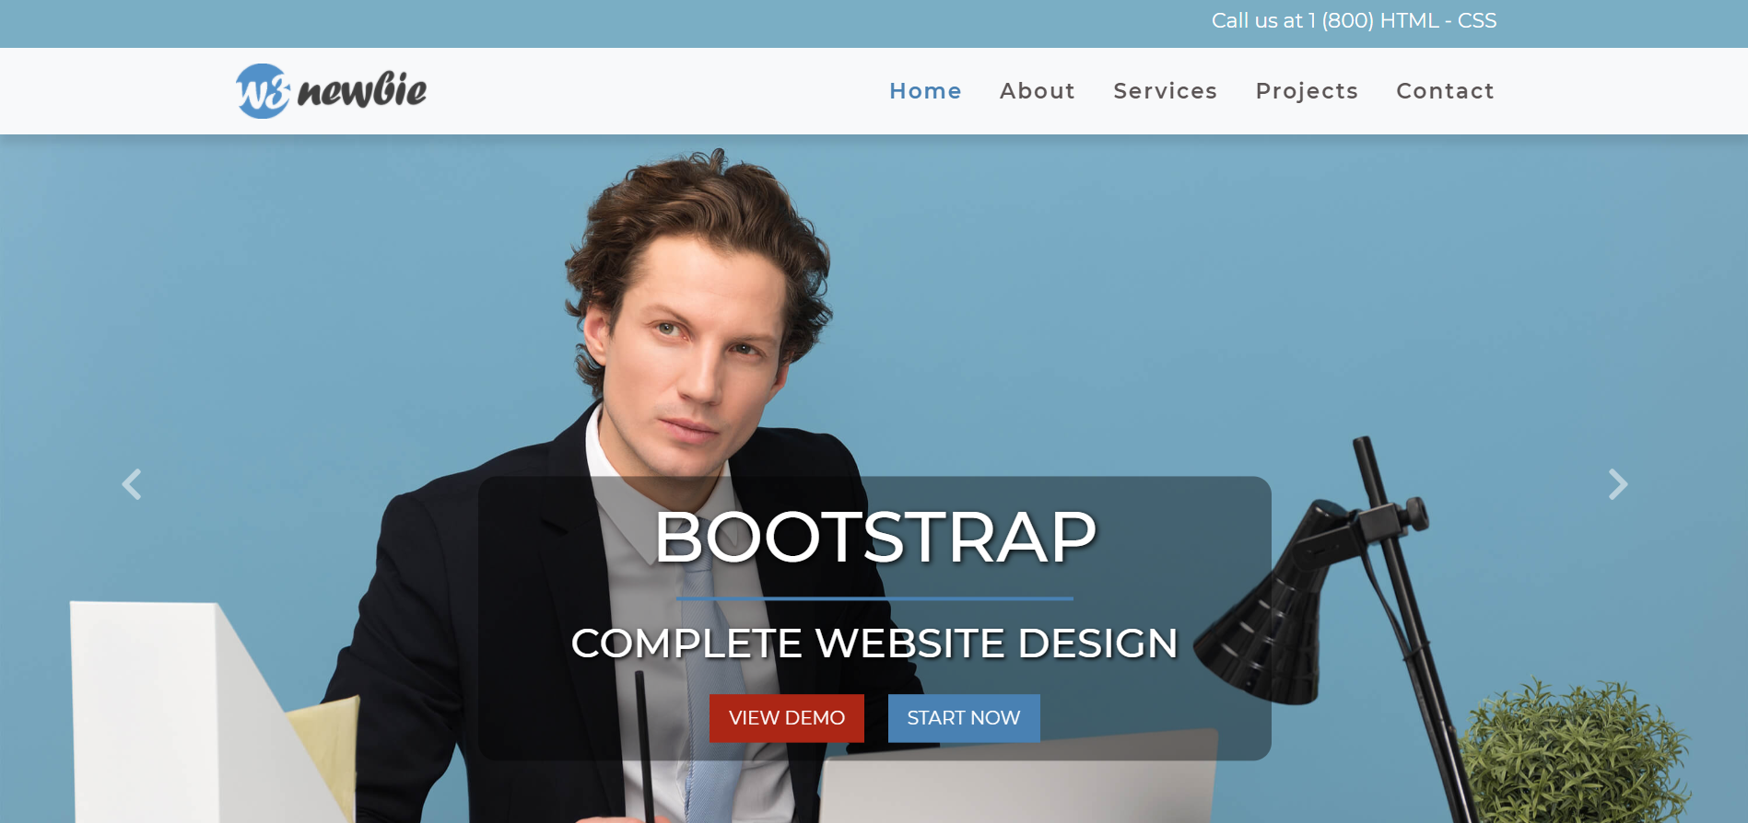
Task: Click the COMPLETE WEBSITE DESIGN subtitle
Action: [874, 643]
